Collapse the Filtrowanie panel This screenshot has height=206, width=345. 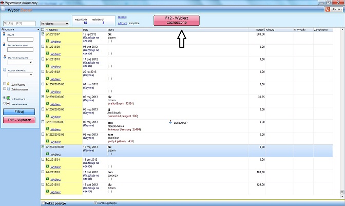(x=38, y=29)
